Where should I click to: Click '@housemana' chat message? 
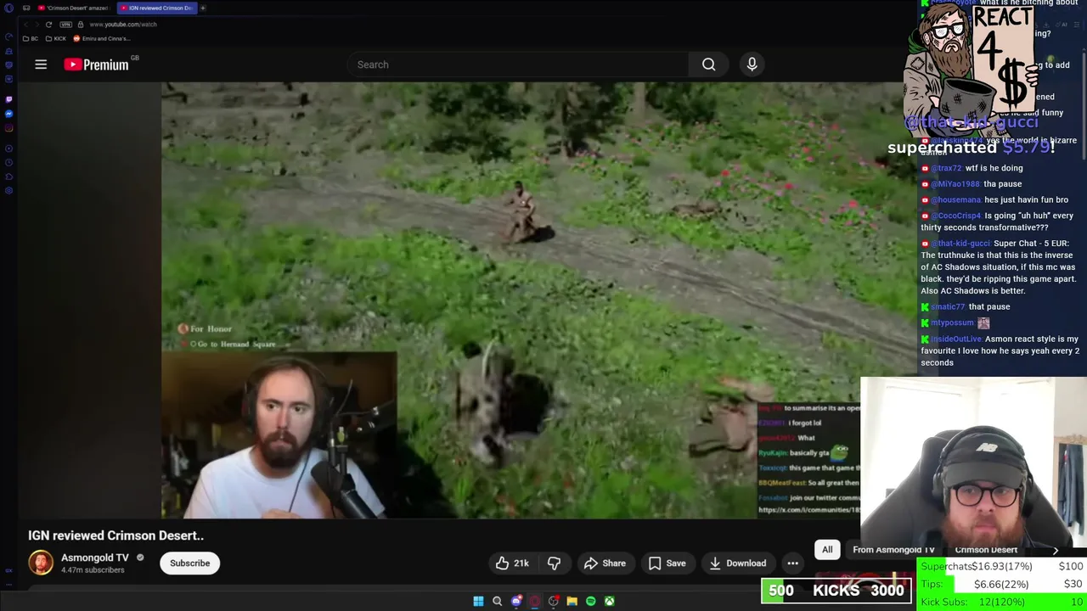994,200
